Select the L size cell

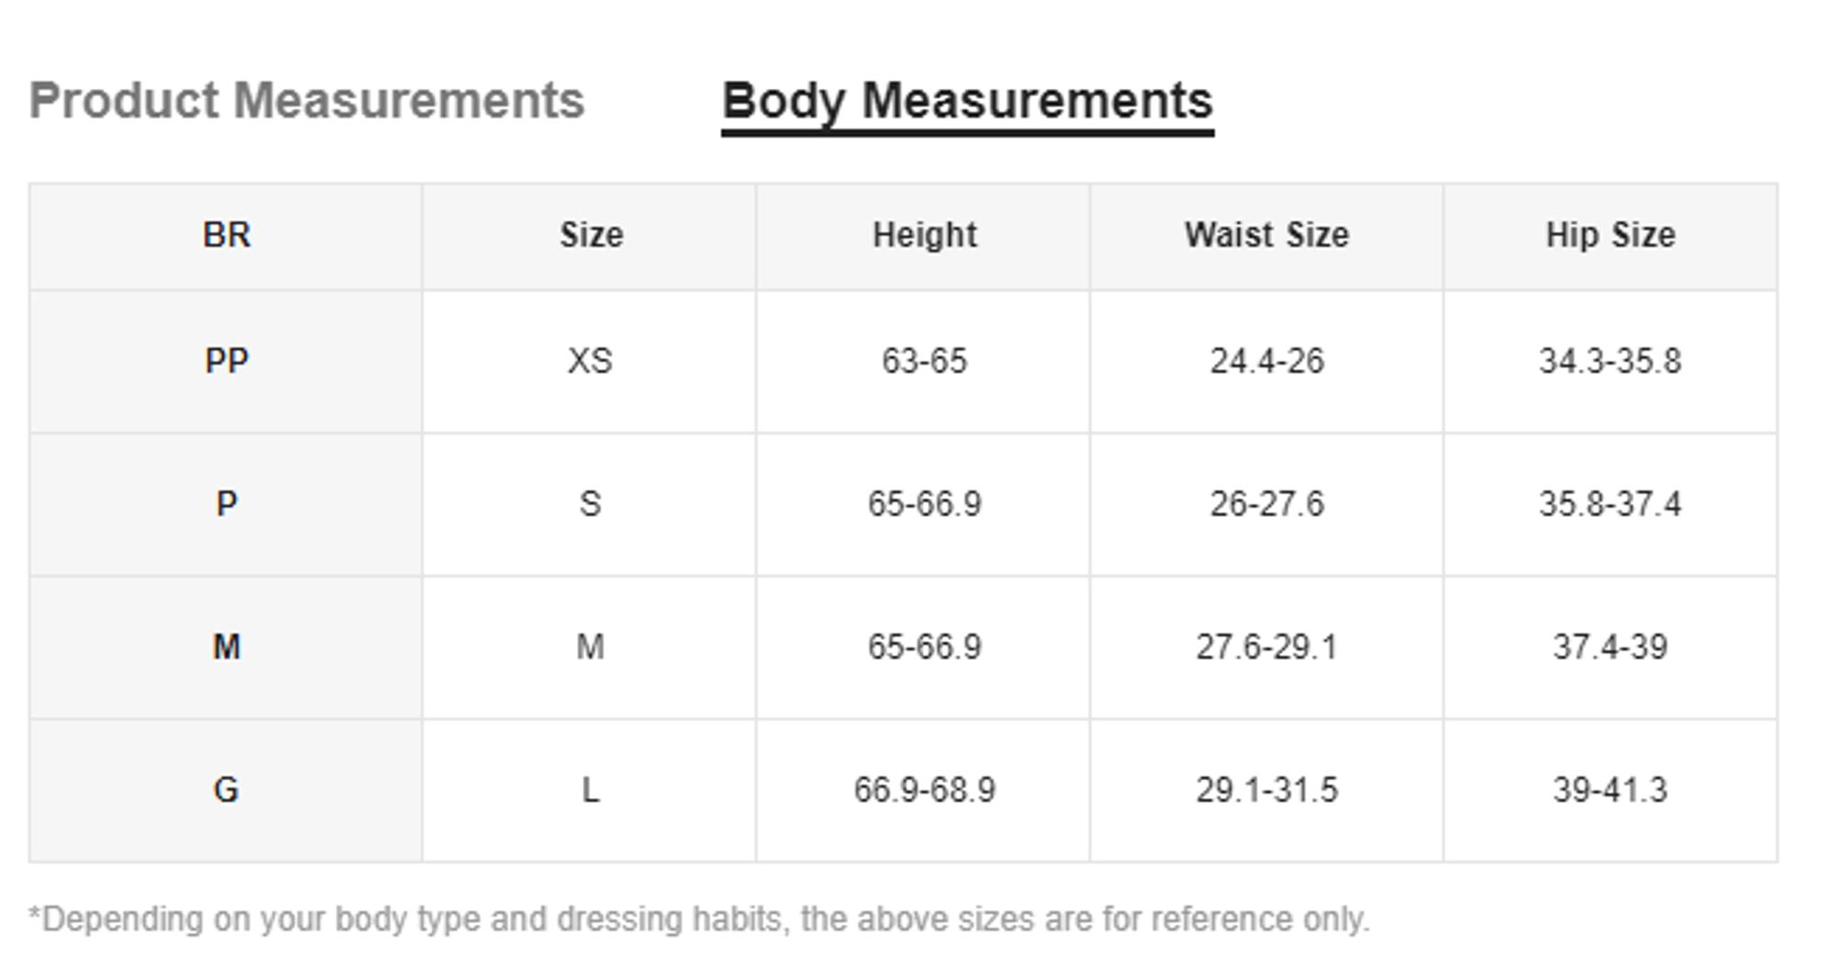point(590,790)
